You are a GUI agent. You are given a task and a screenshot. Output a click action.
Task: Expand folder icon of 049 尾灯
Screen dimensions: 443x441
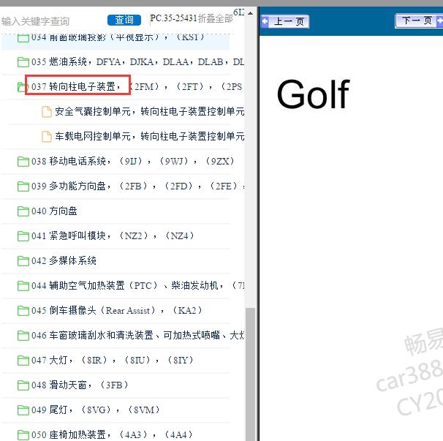click(x=23, y=410)
